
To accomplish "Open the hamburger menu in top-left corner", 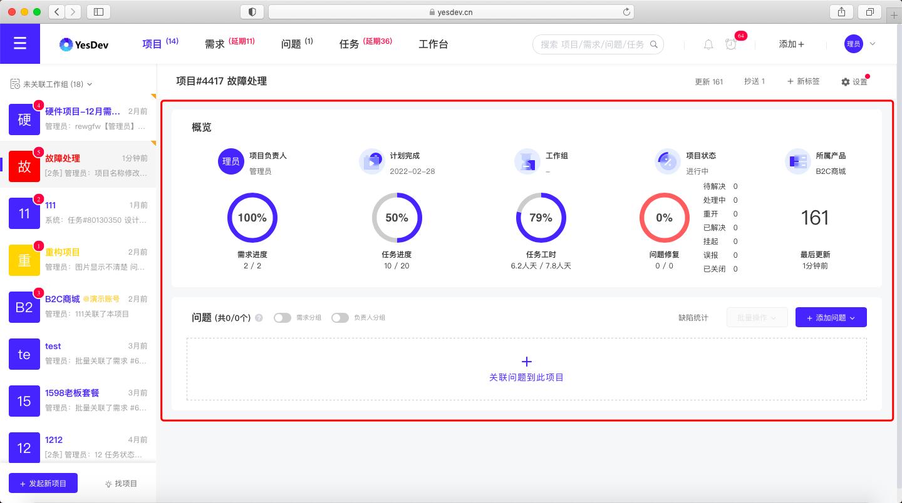I will pos(19,43).
